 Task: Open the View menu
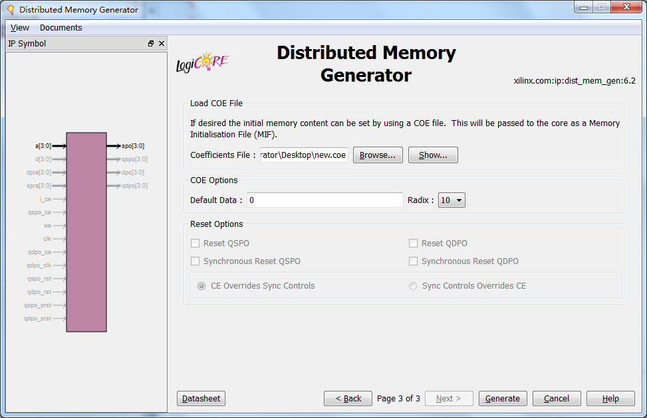click(20, 28)
